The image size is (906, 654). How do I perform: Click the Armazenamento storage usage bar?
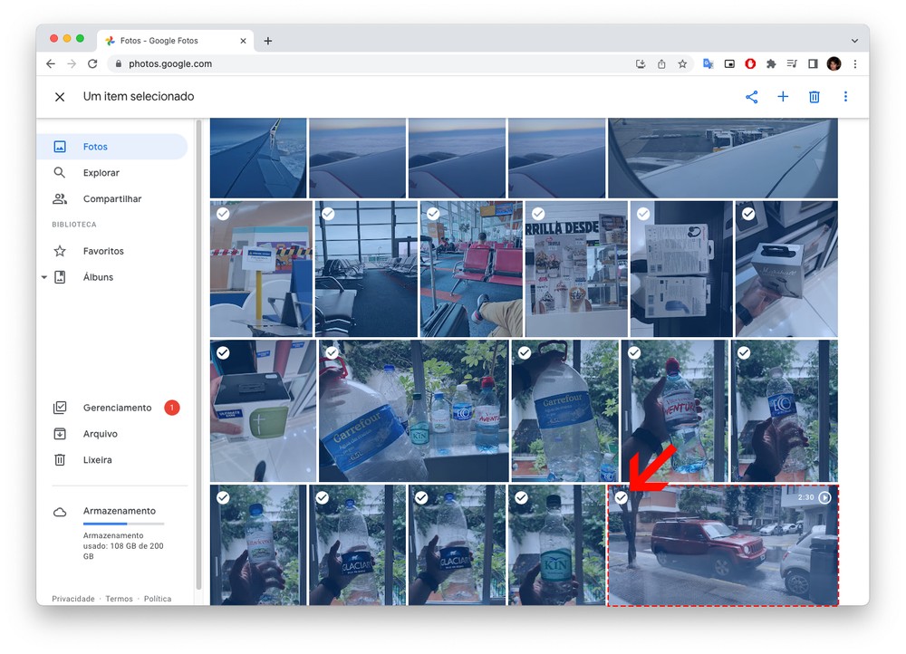pos(123,524)
